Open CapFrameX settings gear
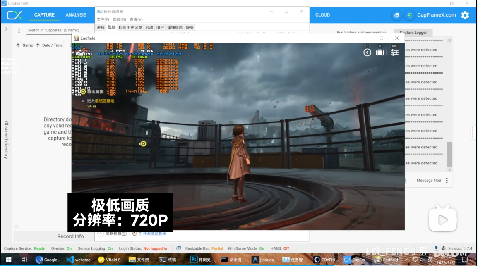Screen dimensions: 478x267 [465, 15]
